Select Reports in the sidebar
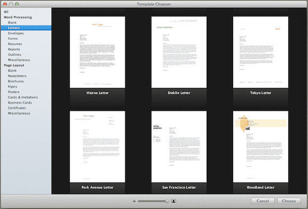308x209 pixels. click(x=14, y=49)
